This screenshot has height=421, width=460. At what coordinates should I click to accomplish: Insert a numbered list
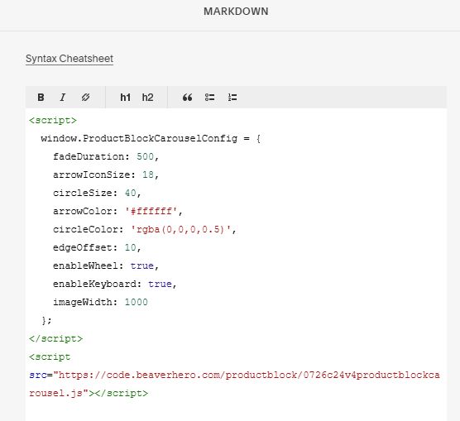(232, 98)
